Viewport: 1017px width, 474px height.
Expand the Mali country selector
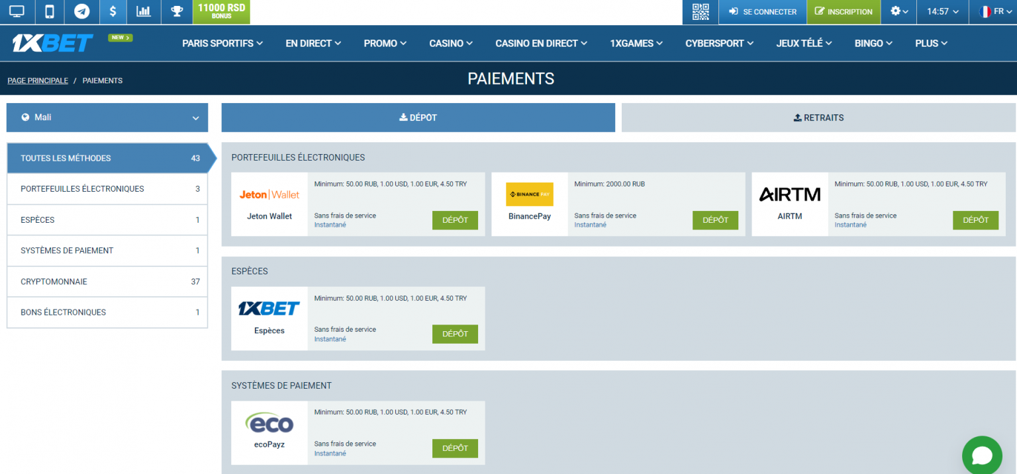point(107,117)
